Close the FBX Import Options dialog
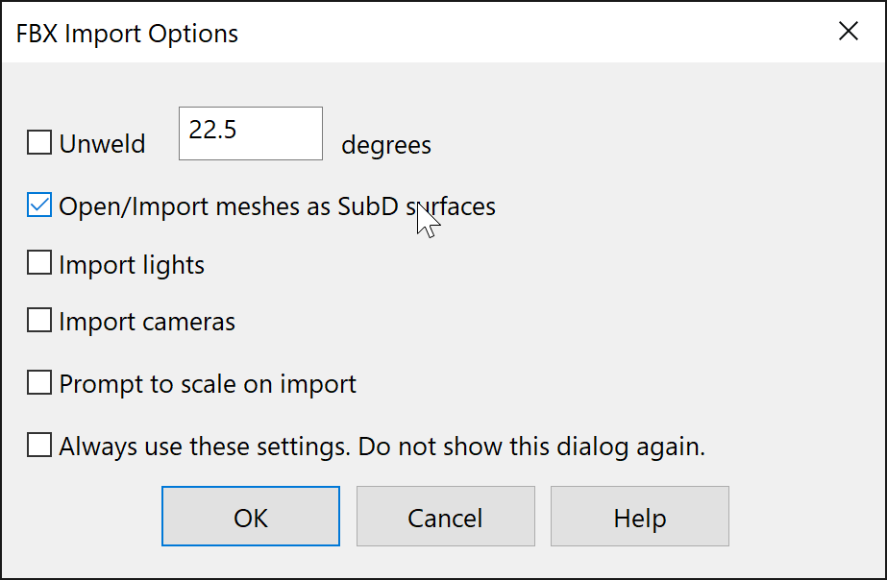The width and height of the screenshot is (887, 580). [848, 32]
